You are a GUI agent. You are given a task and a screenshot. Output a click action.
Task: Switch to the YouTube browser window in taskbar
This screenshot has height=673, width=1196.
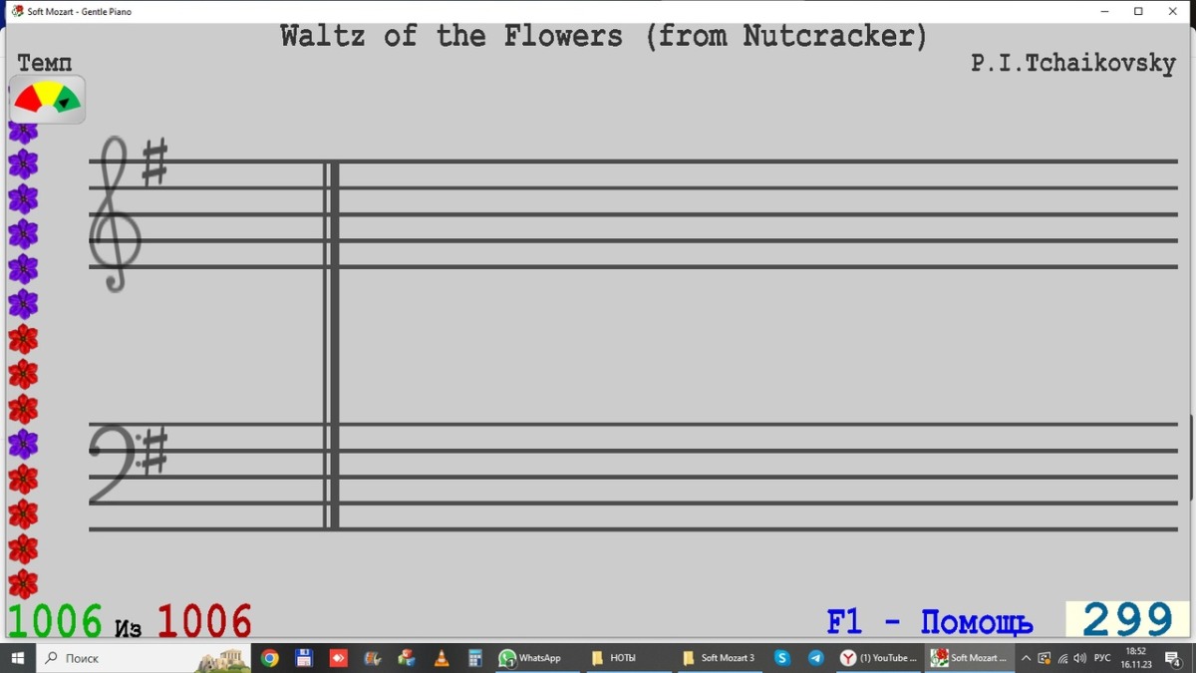pos(879,658)
